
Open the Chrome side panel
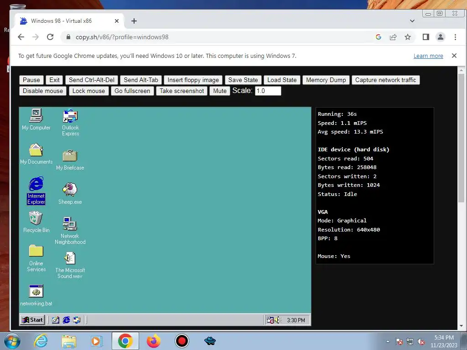point(426,37)
